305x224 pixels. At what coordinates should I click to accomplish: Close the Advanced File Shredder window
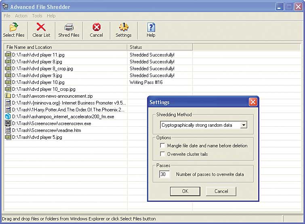click(298, 7)
